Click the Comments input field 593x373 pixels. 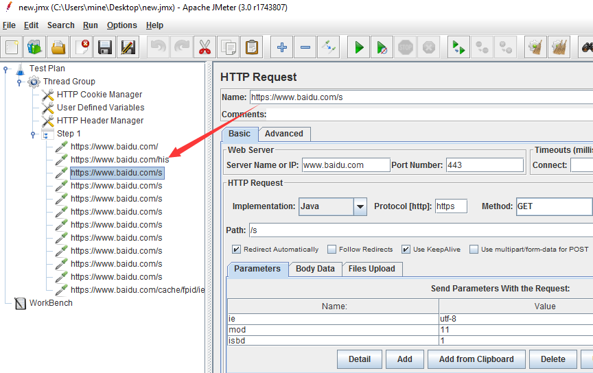click(430, 115)
